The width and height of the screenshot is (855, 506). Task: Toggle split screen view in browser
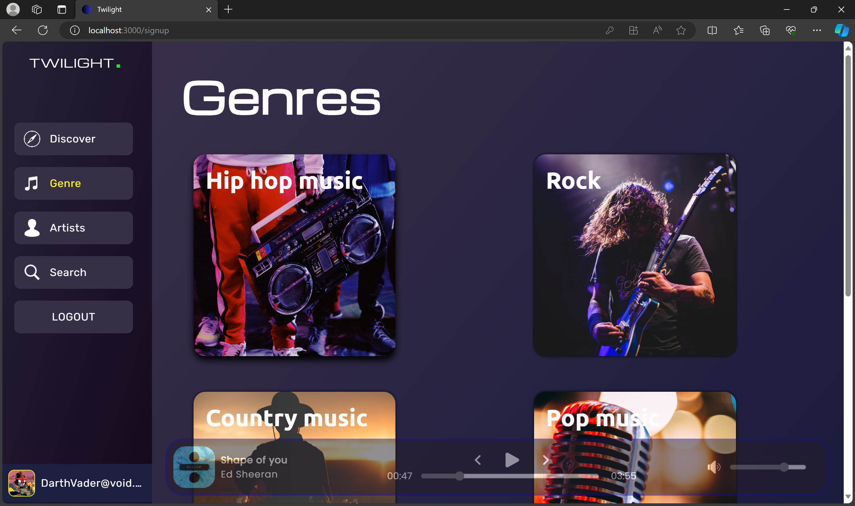[x=712, y=30]
